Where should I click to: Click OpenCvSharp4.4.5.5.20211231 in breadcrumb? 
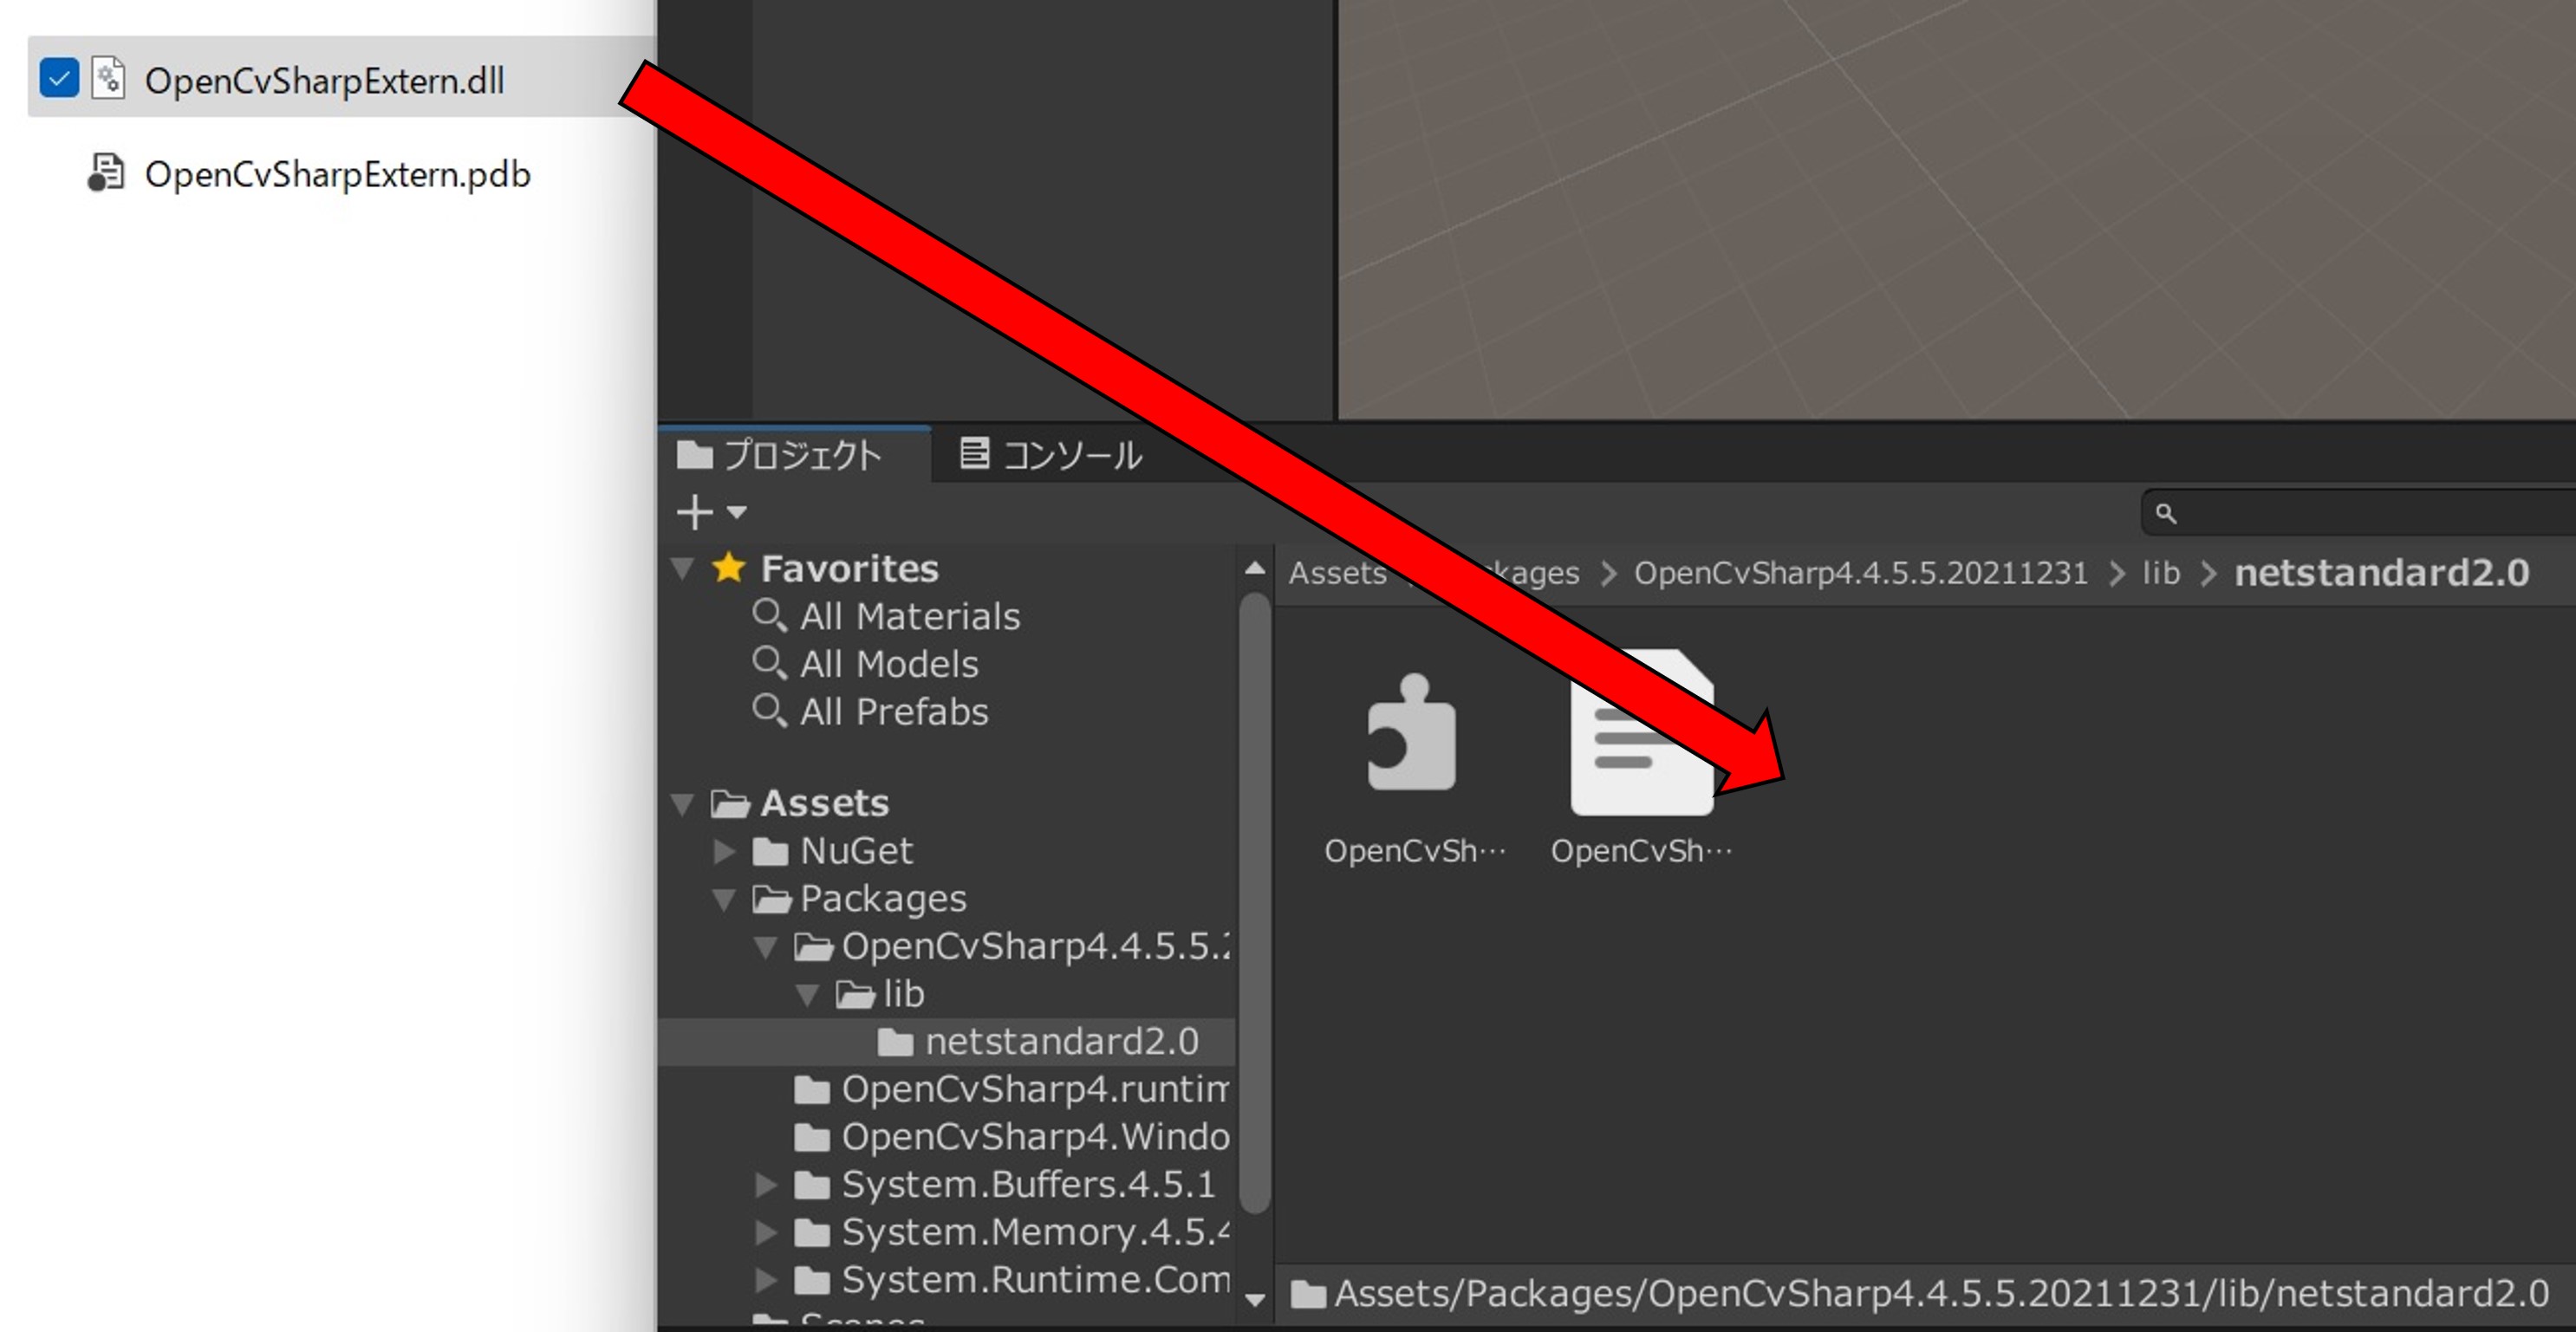coord(1860,573)
